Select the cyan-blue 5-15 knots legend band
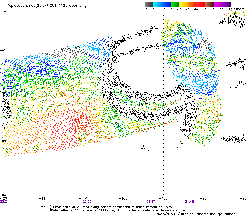This screenshot has height=216, width=246. tap(162, 4)
